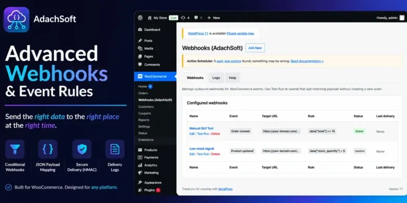Image resolution: width=407 pixels, height=203 pixels.
Task: Click the WordPress 7.1 link
Action: [x=198, y=33]
